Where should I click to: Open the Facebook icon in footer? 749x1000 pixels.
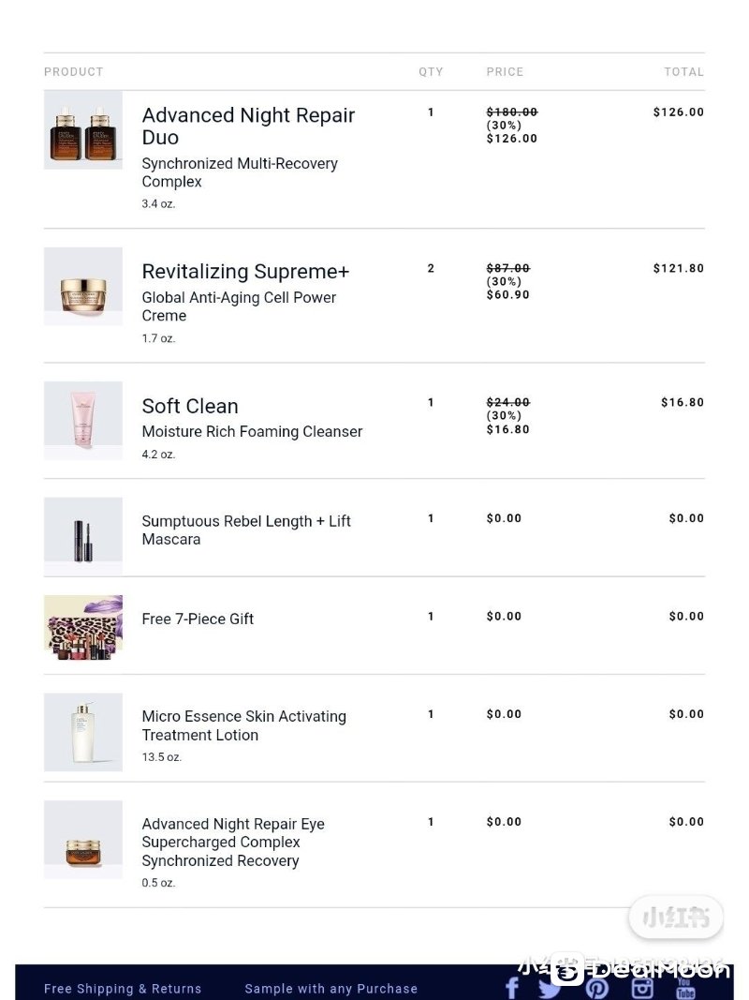[x=512, y=988]
